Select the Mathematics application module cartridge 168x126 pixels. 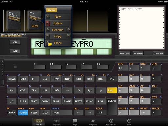[x=14, y=20]
